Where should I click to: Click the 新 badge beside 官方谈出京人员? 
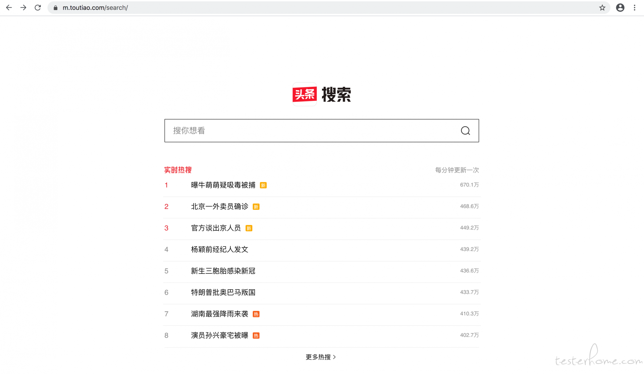[x=249, y=228]
